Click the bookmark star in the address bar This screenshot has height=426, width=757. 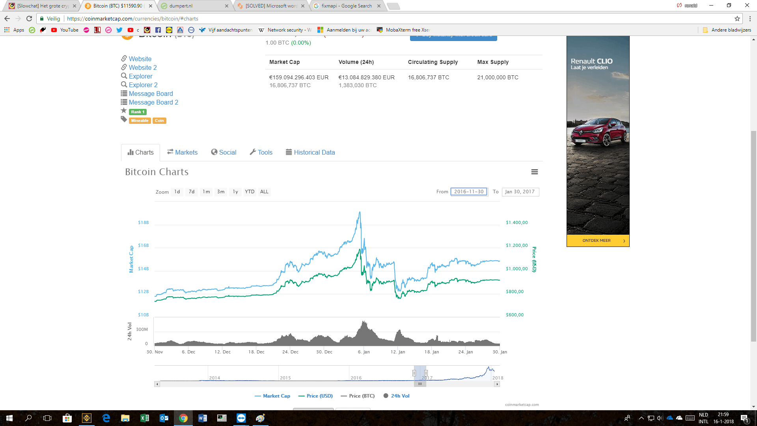[737, 19]
